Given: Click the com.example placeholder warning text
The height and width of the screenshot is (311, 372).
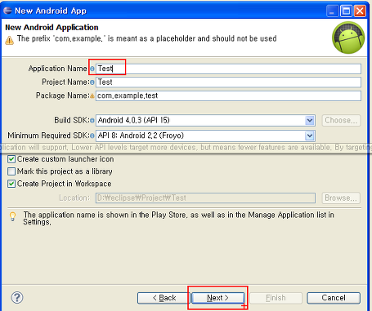Looking at the screenshot, I should (146, 38).
